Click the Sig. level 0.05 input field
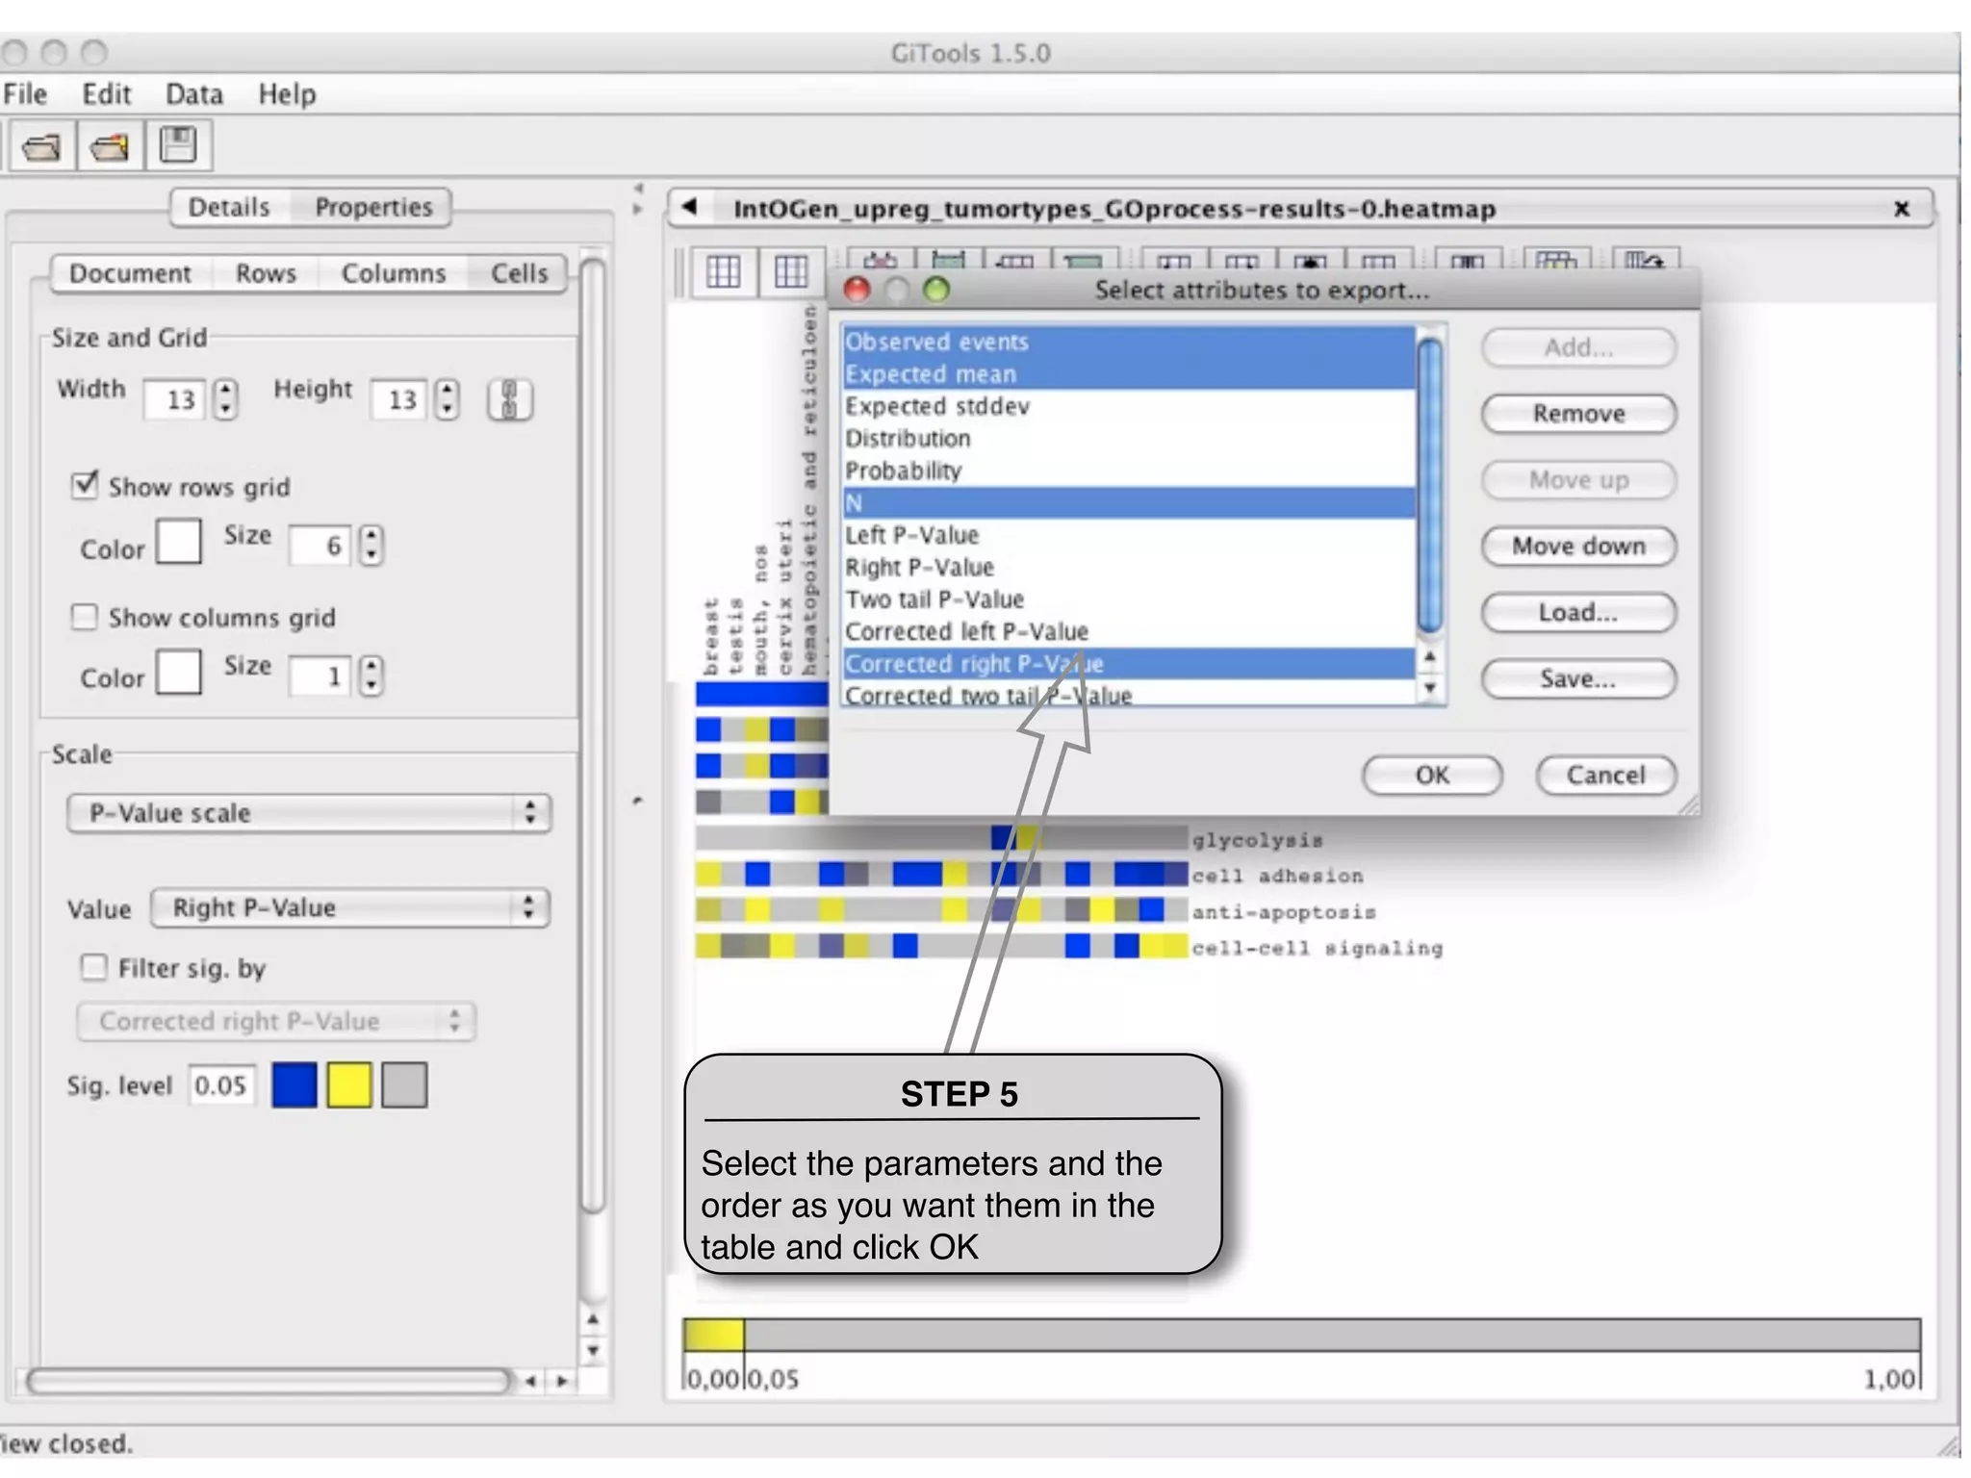1971x1478 pixels. coord(222,1085)
